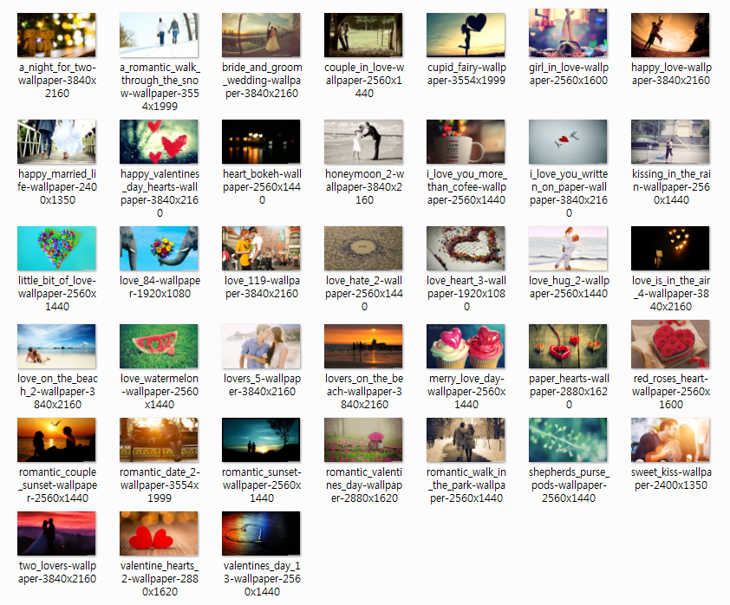Screen dimensions: 730x605
Task: Select the love_watermelon wallpaper thumbnail
Action: click(x=159, y=346)
